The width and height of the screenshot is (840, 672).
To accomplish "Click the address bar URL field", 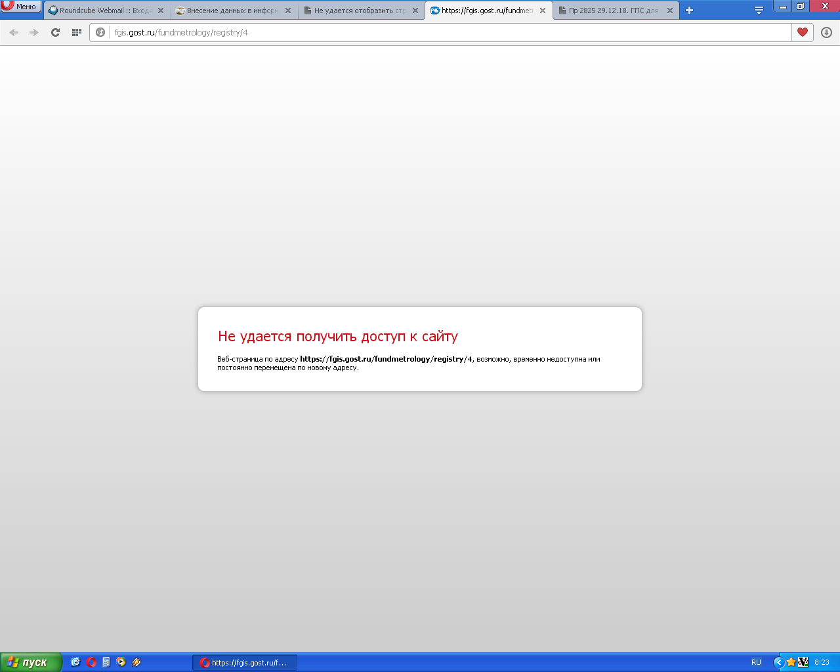I will [446, 32].
